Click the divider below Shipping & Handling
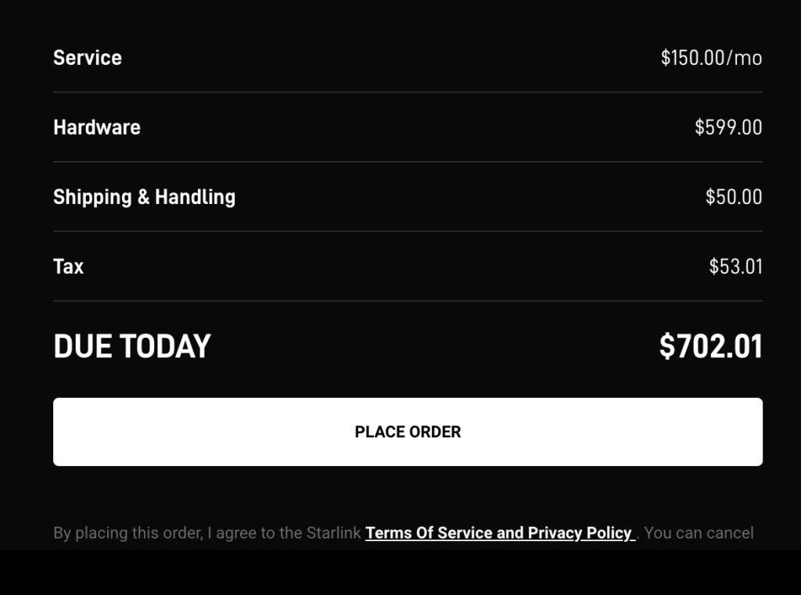801x595 pixels. point(408,231)
